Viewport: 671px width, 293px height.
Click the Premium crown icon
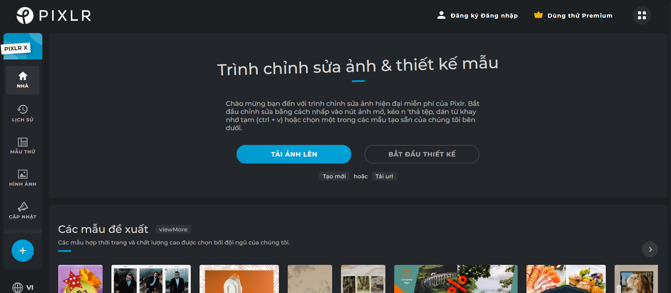click(538, 15)
